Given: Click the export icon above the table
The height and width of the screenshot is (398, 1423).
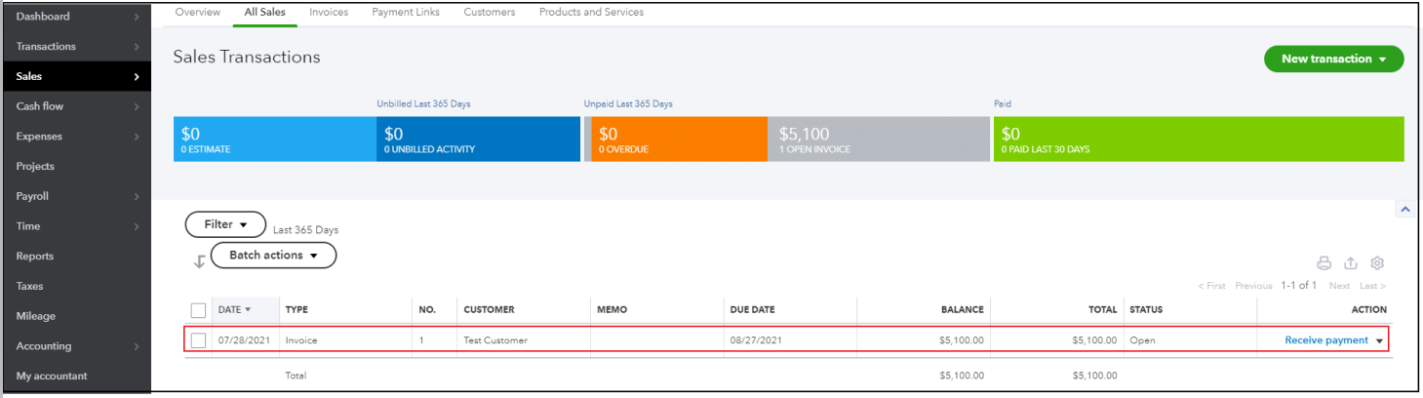Looking at the screenshot, I should point(1351,263).
